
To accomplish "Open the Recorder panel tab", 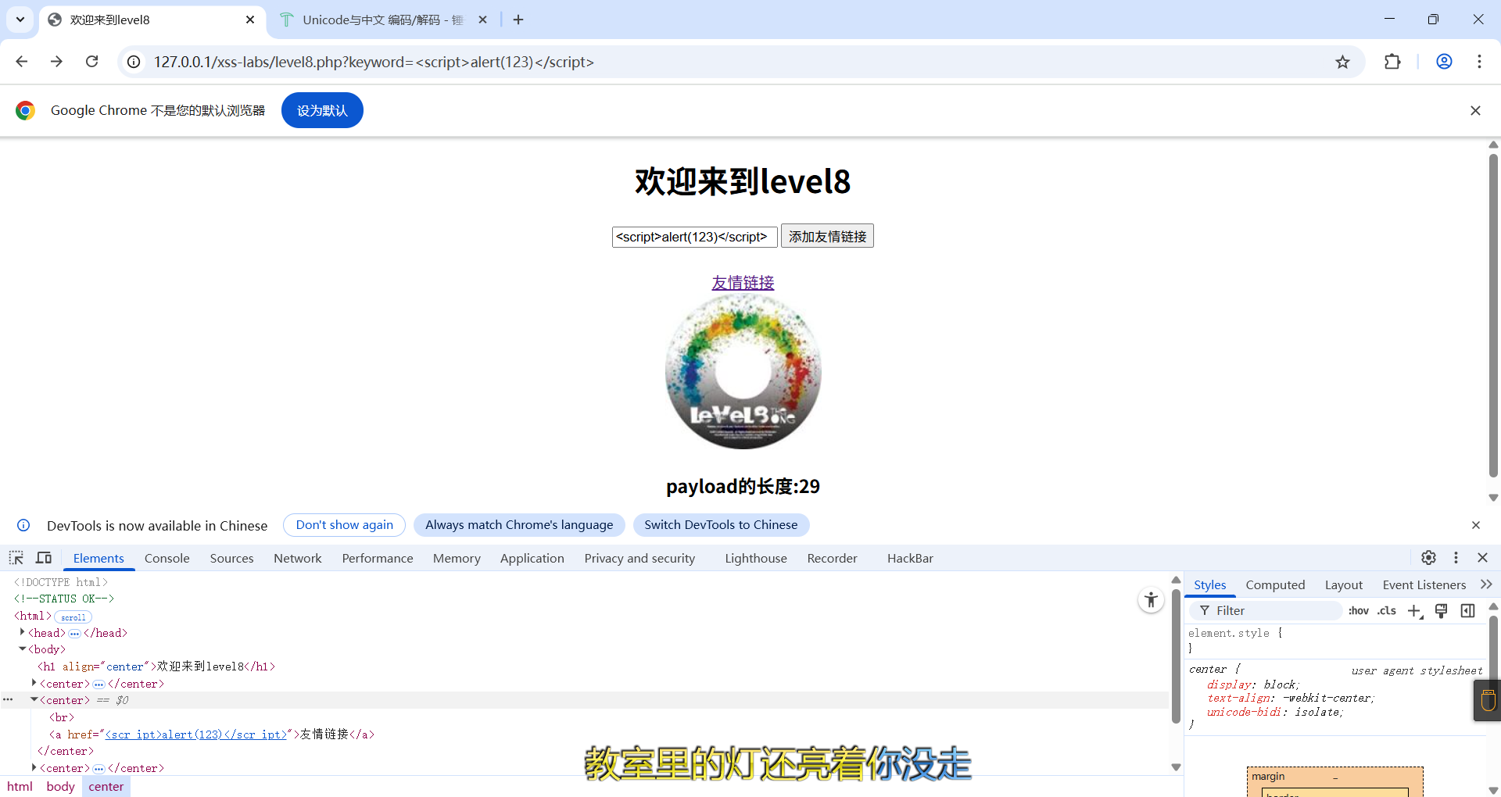I will [x=833, y=558].
